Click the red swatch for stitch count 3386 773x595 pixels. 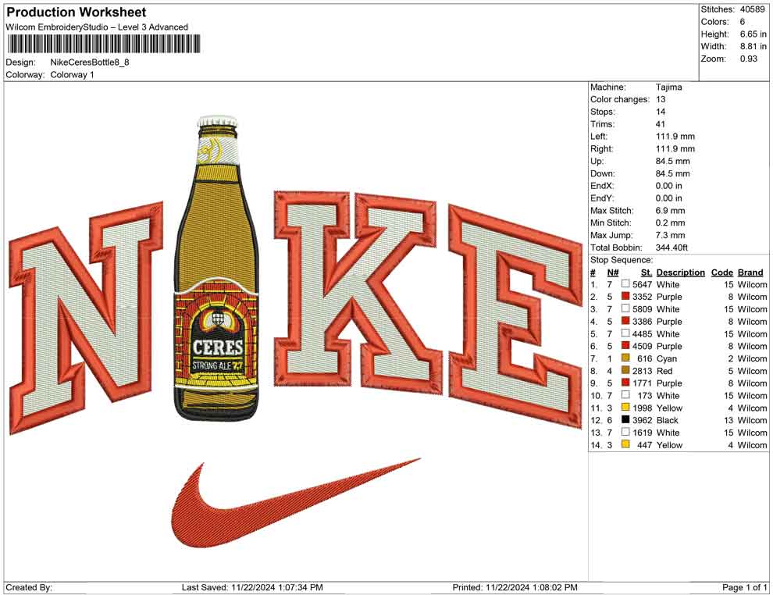pyautogui.click(x=625, y=321)
